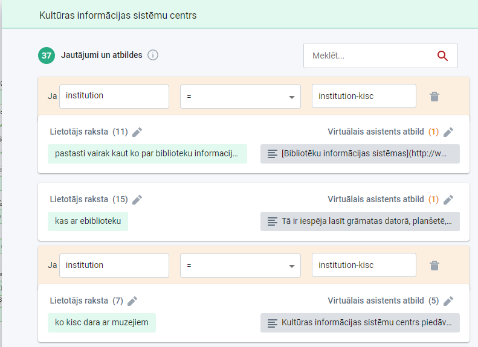Edit user phrases (11) with pencil icon
This screenshot has width=478, height=347.
(137, 132)
